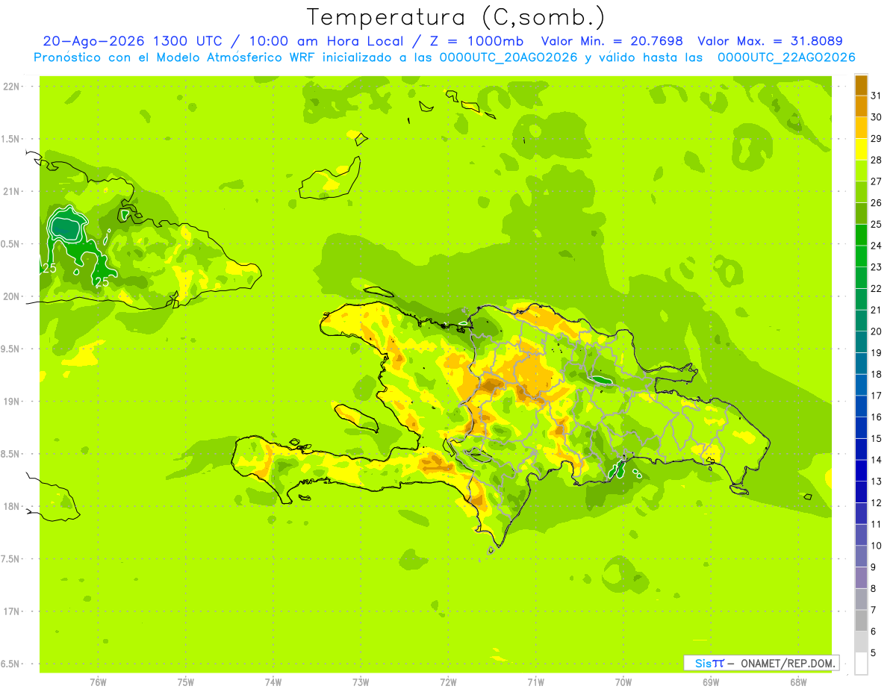
Task: Click the 68W longitude axis label
Action: pos(798,682)
